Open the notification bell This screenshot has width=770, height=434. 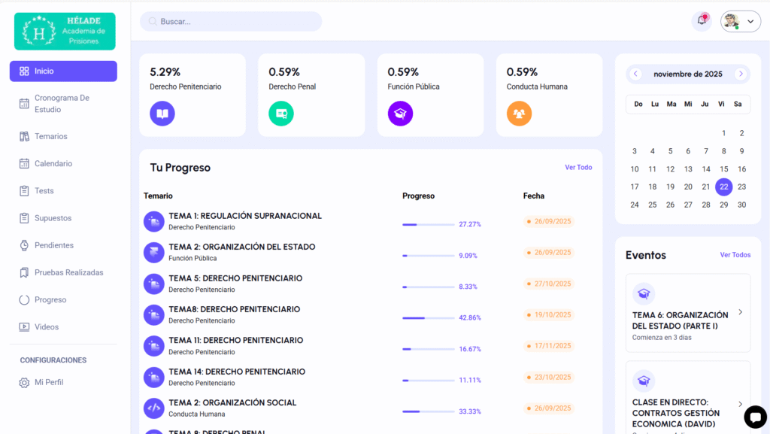coord(701,20)
